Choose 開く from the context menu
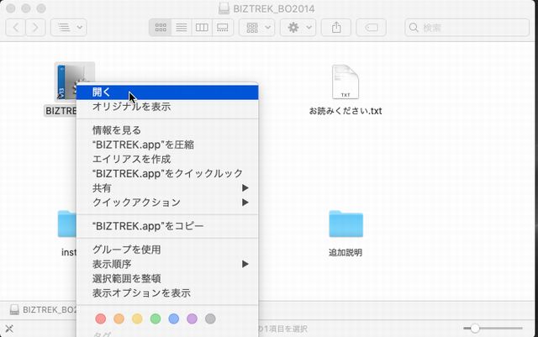 pyautogui.click(x=167, y=92)
